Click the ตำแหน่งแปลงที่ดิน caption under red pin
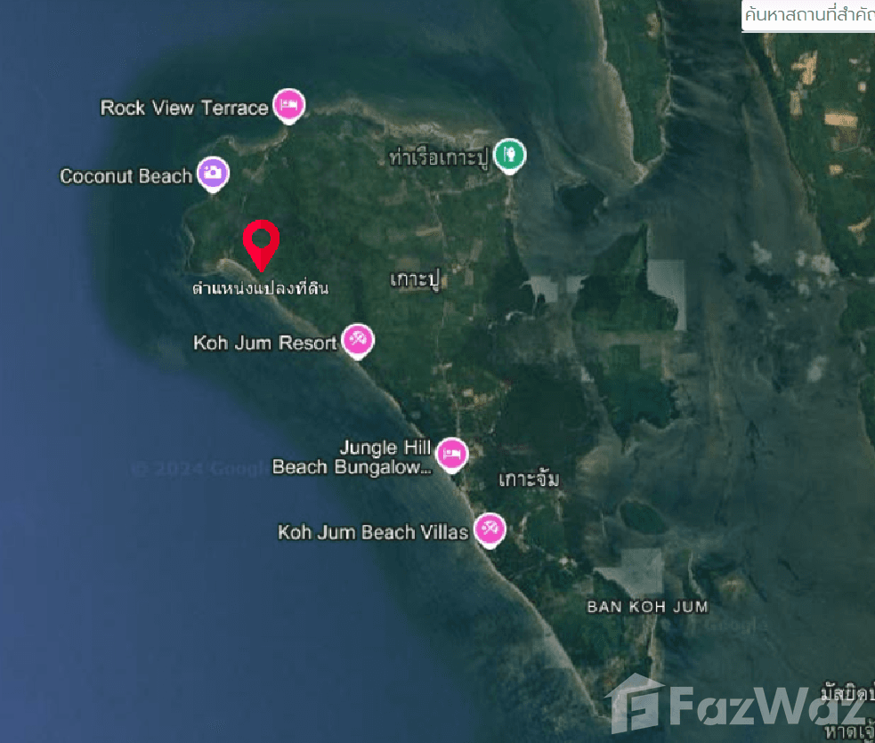The image size is (875, 743). coord(260,287)
